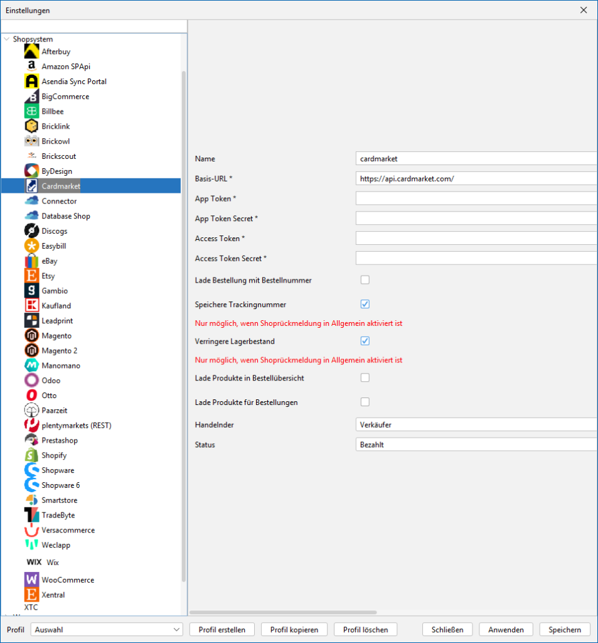598x643 pixels.
Task: Click the Magento 2 icon
Action: [31, 351]
